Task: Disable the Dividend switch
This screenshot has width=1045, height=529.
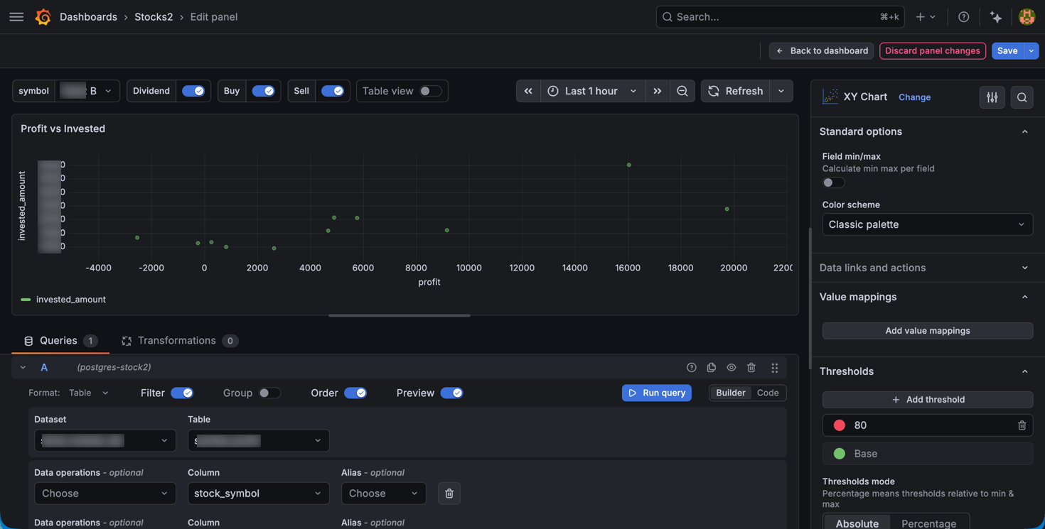Action: point(193,91)
